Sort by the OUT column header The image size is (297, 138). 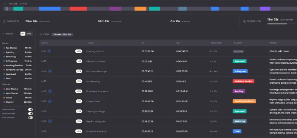coord(178,43)
